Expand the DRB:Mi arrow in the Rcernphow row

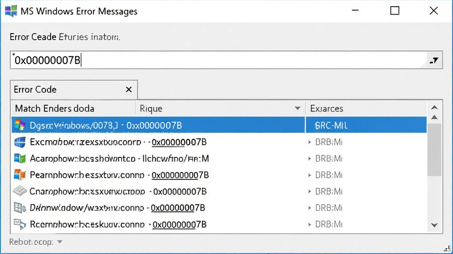[x=309, y=224]
